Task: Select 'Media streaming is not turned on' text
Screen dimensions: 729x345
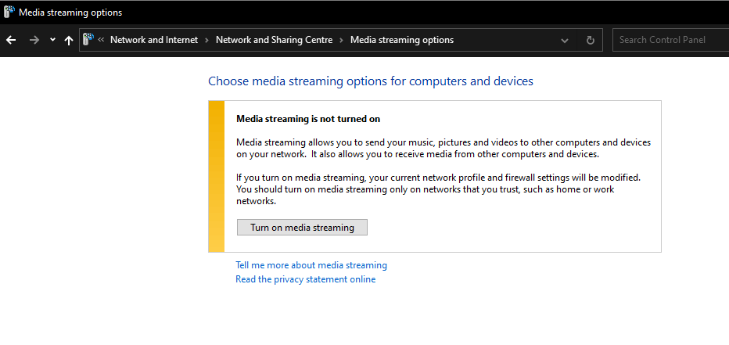Action: click(308, 119)
